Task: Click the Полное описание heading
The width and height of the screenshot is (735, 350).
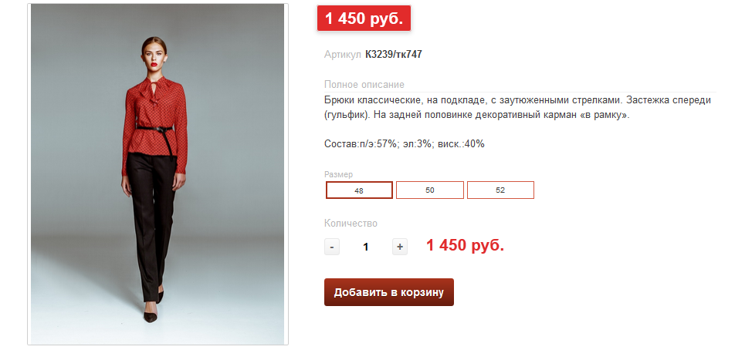Action: coord(364,85)
